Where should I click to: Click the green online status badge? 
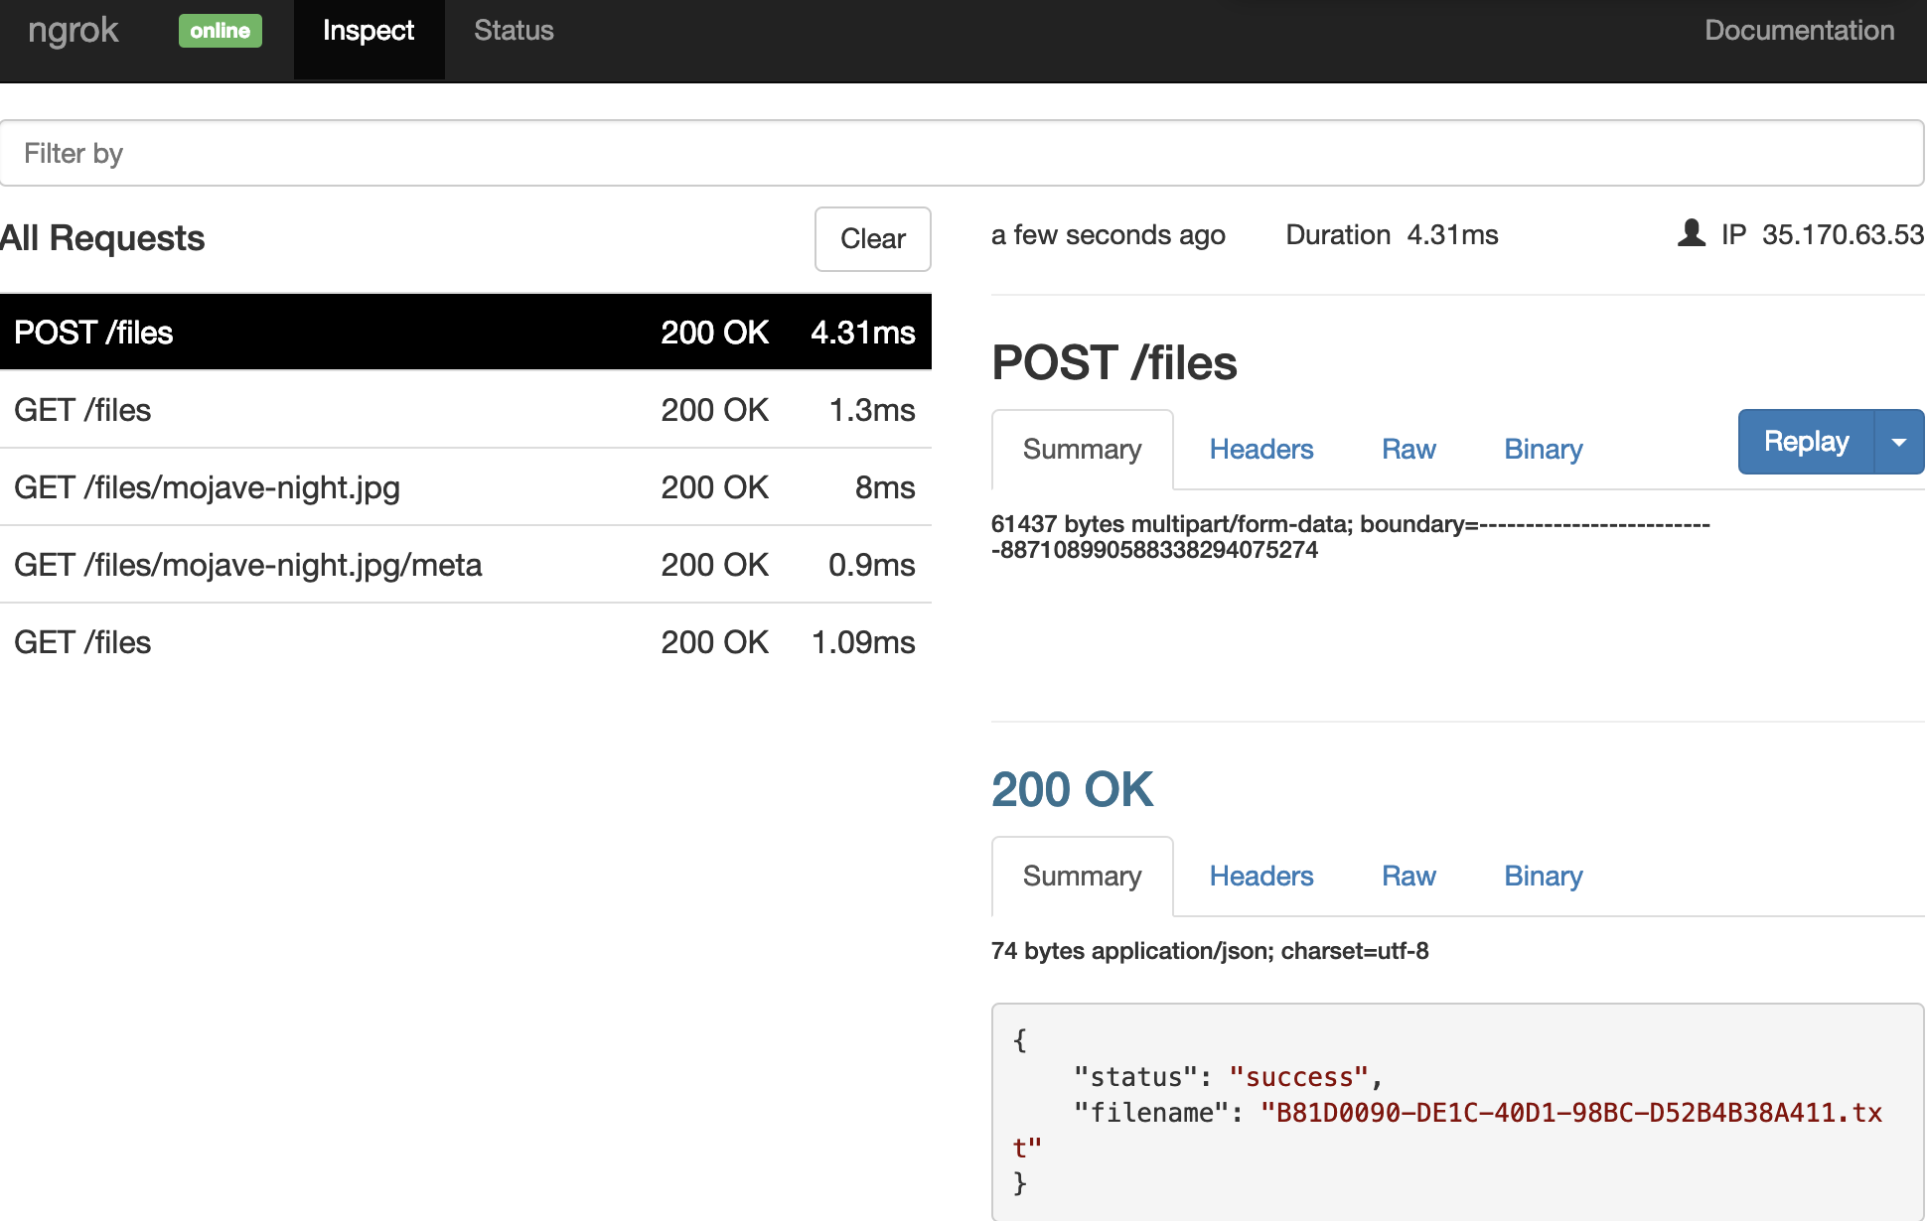coord(220,31)
